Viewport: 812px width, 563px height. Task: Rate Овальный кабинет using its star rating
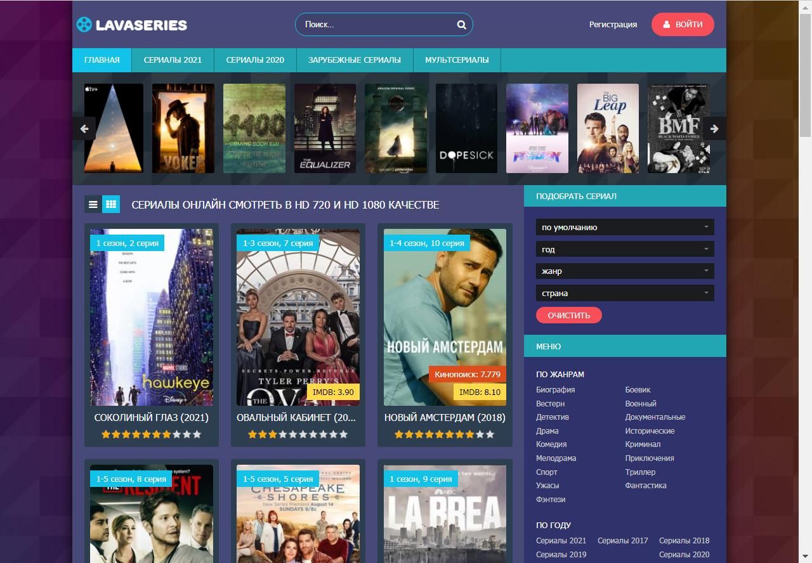tap(298, 434)
